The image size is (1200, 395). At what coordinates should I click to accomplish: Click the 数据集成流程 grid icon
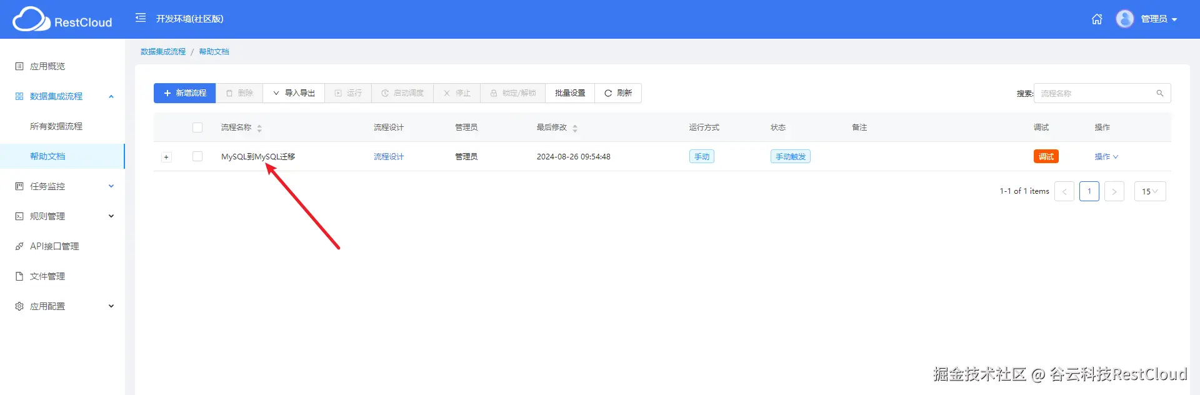(19, 96)
